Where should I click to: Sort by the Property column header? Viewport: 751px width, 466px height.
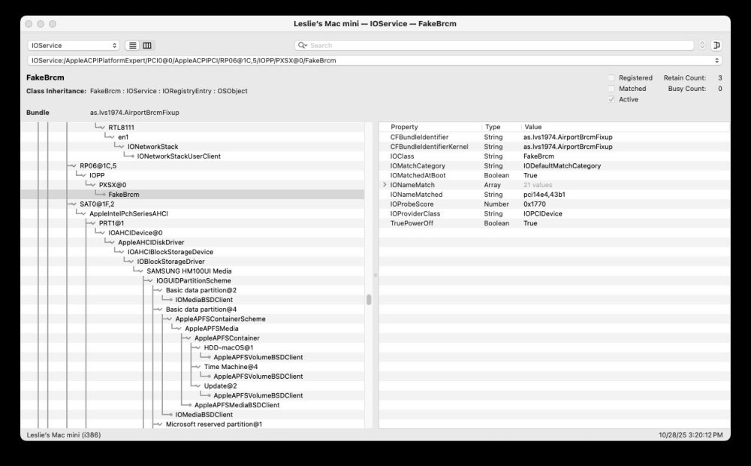(x=431, y=127)
